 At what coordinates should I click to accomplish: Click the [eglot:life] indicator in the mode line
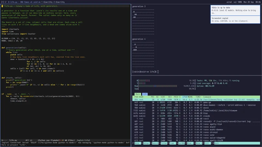84,140
